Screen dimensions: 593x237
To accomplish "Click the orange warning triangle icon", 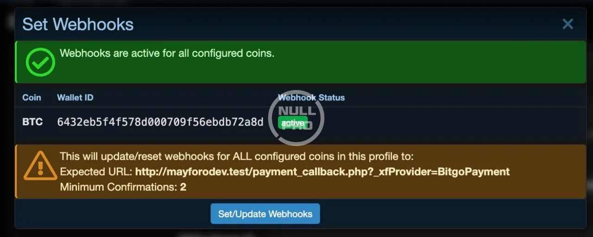I will pyautogui.click(x=40, y=165).
